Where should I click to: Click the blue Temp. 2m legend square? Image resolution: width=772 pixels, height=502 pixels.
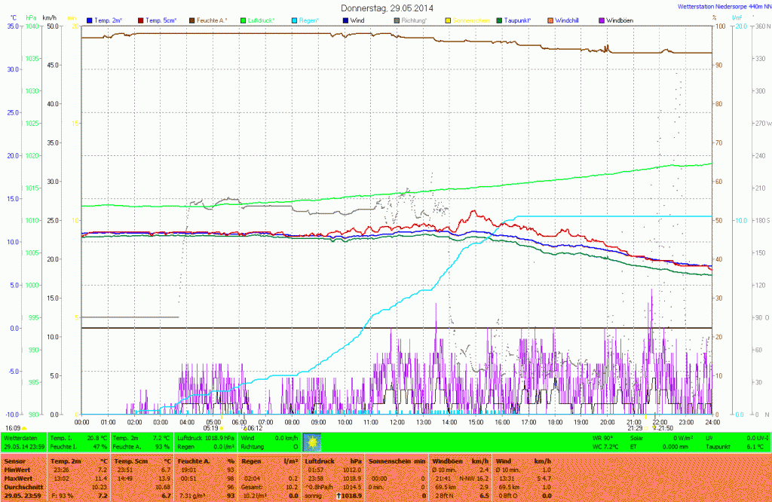[x=90, y=20]
